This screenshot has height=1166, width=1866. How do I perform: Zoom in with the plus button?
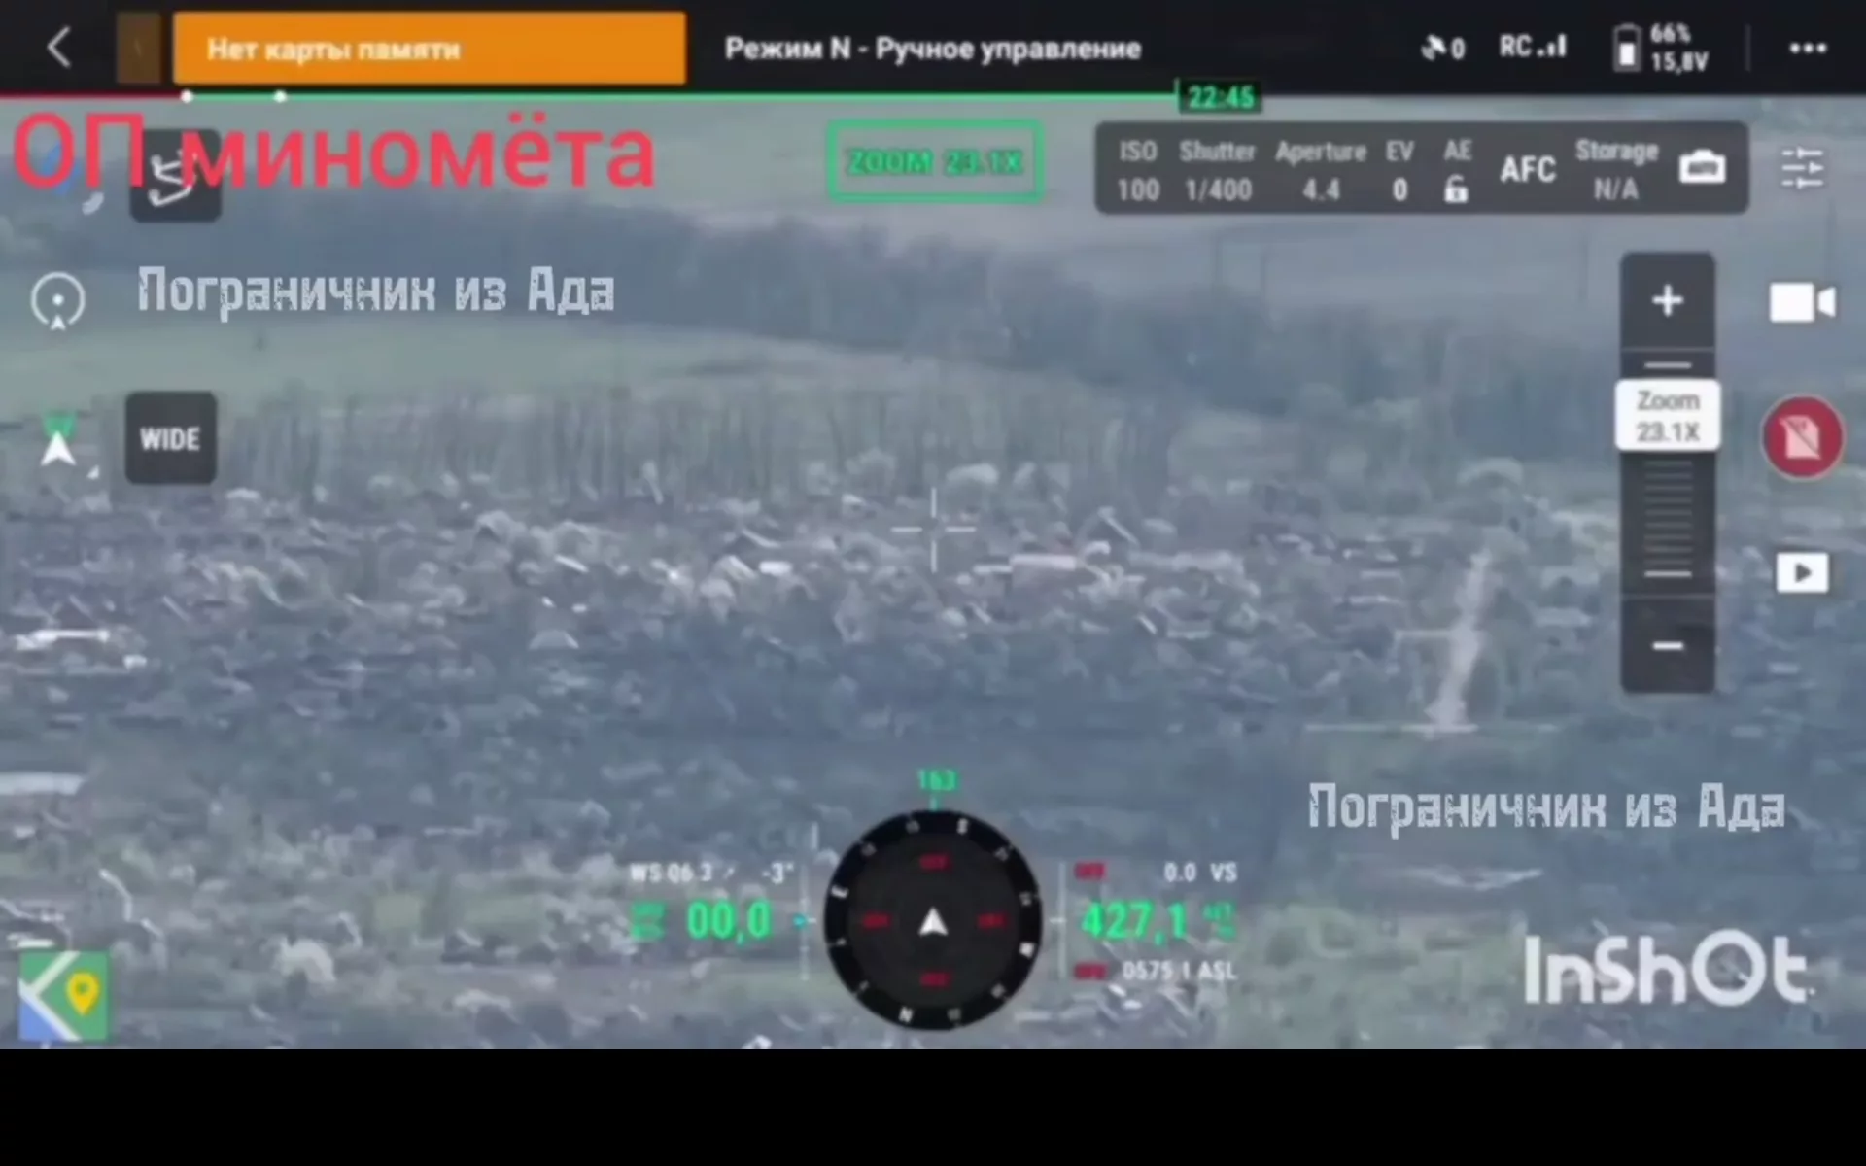1667,301
